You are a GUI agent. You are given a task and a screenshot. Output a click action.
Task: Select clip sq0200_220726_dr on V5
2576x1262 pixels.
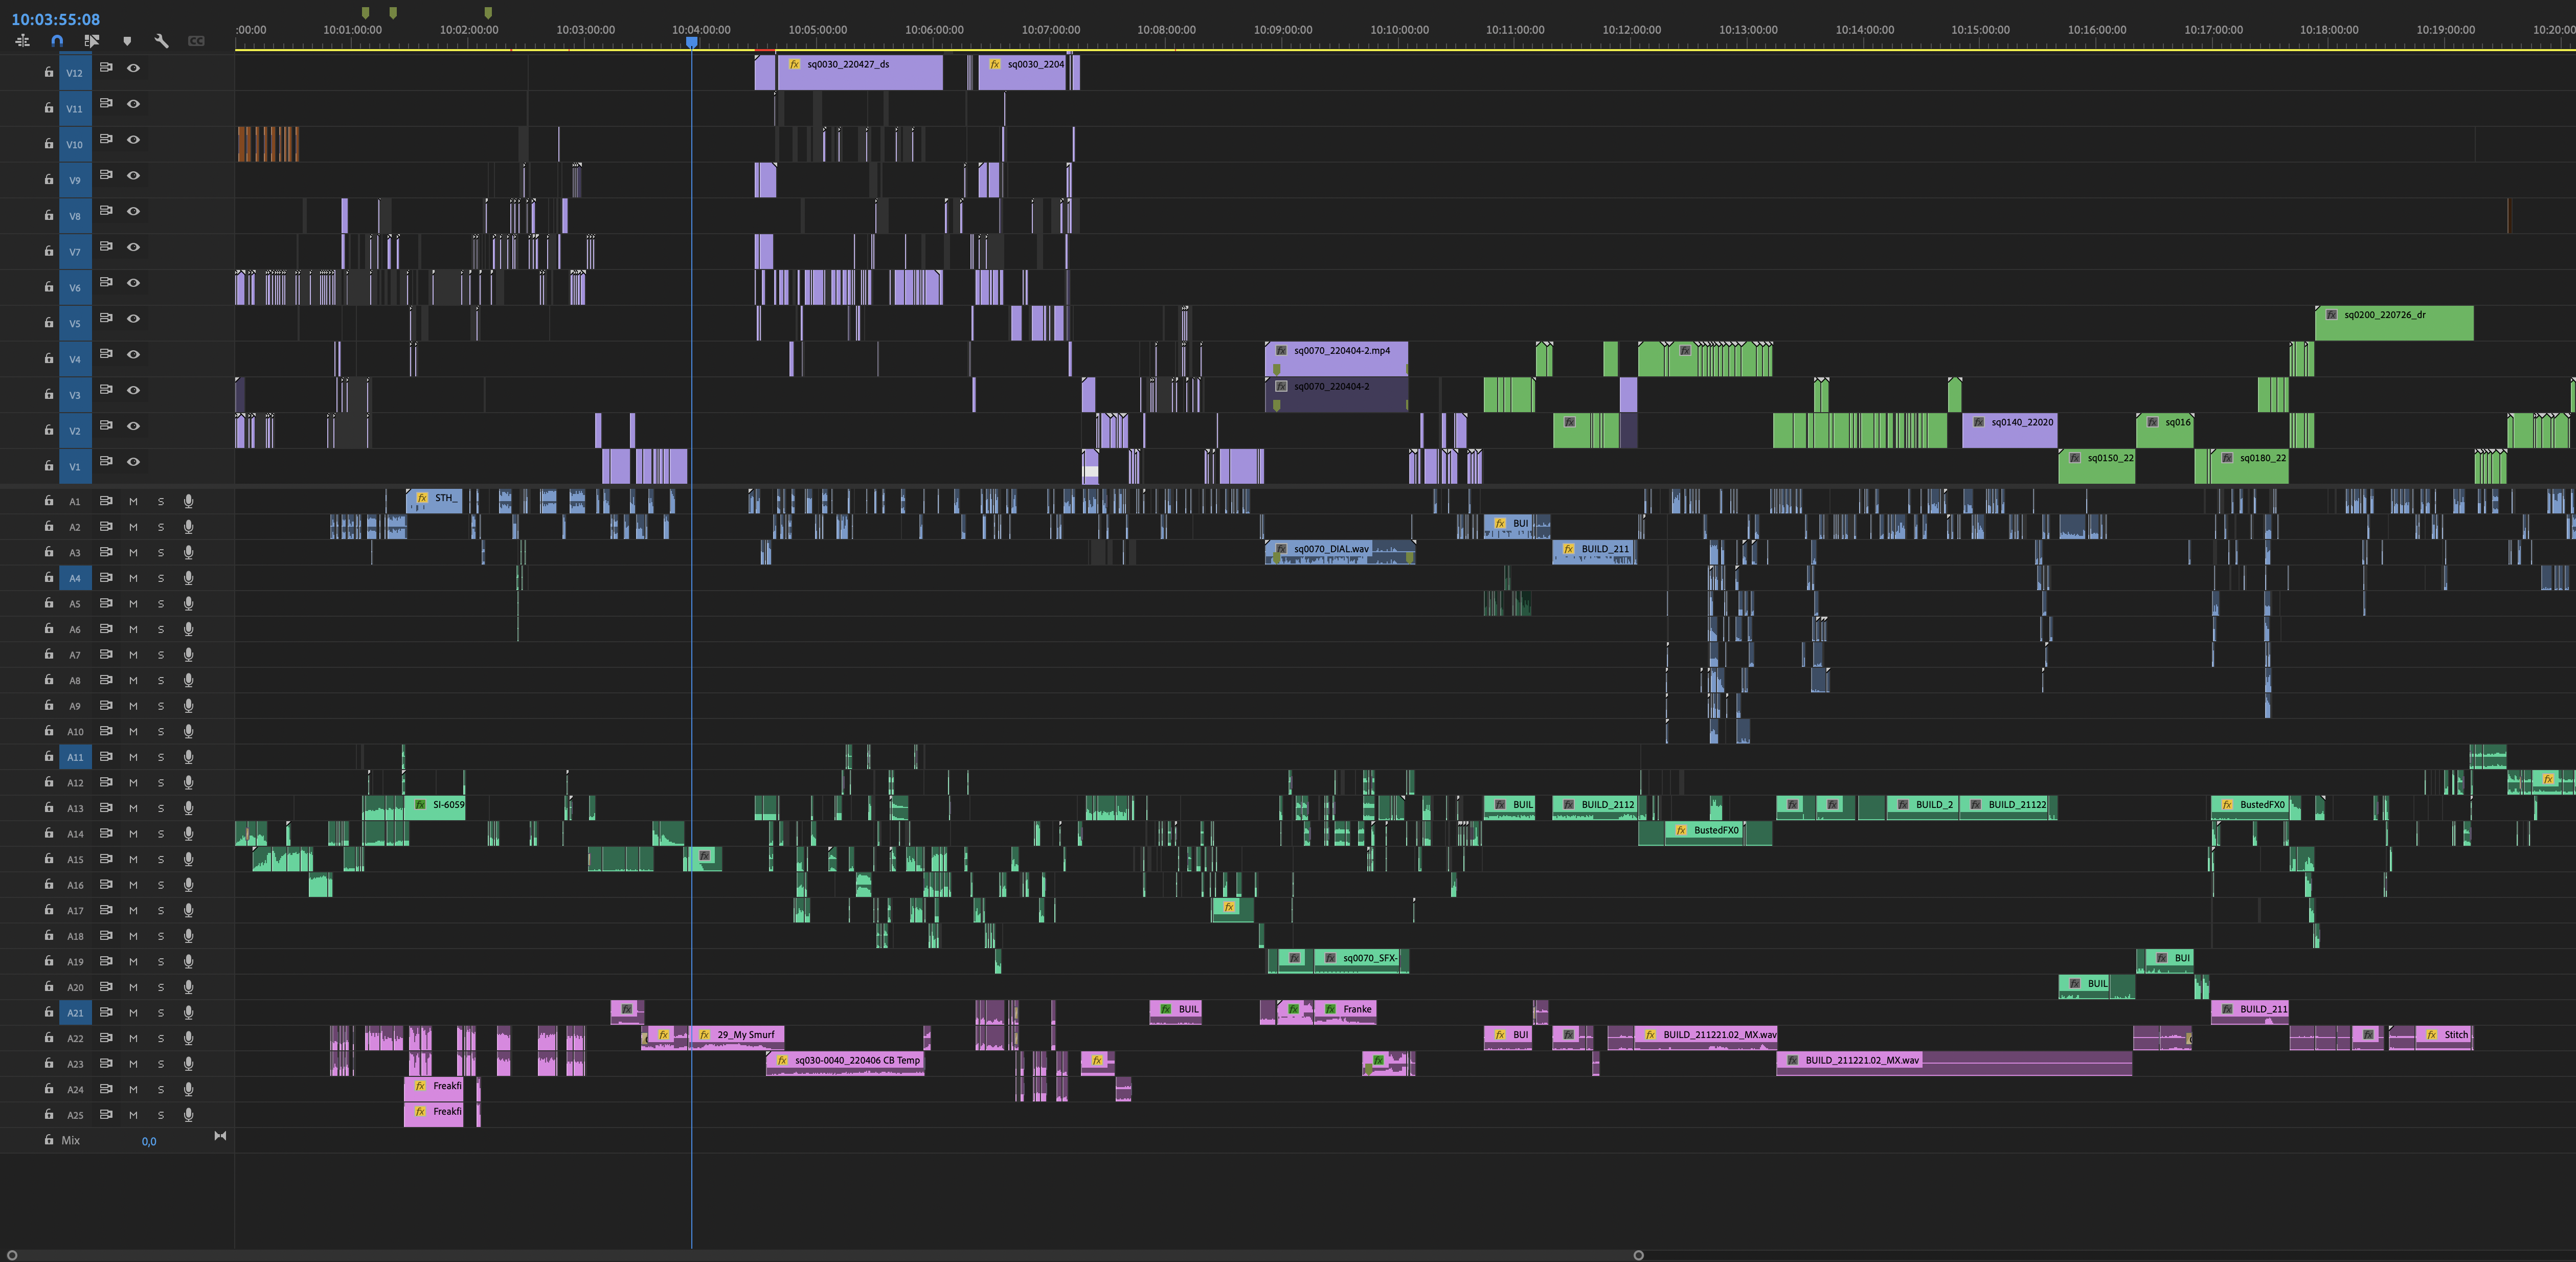click(2394, 323)
